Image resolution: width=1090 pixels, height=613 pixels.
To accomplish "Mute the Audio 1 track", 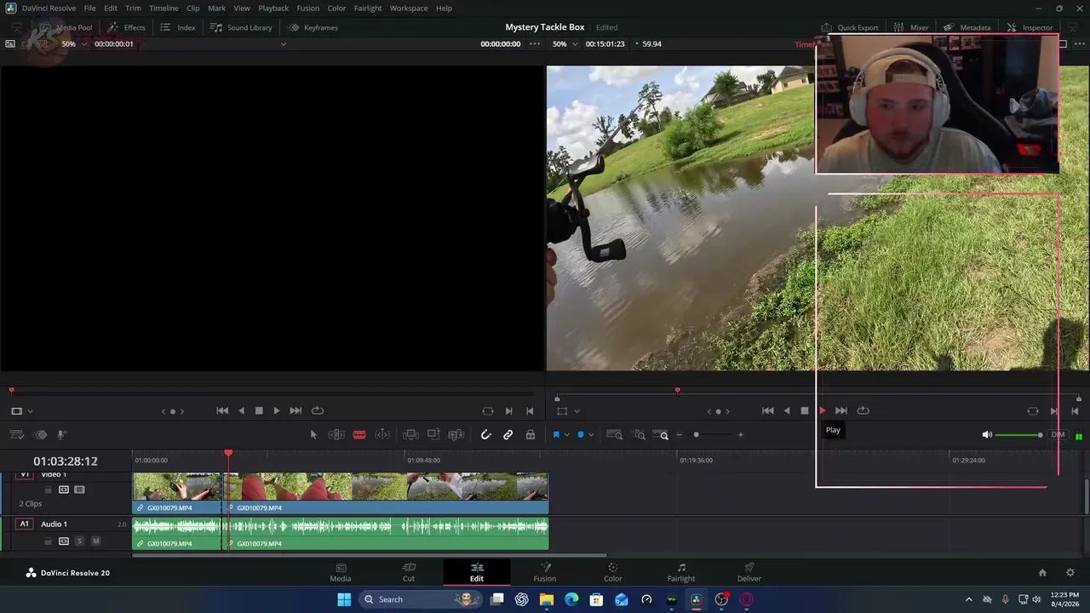I will (95, 541).
